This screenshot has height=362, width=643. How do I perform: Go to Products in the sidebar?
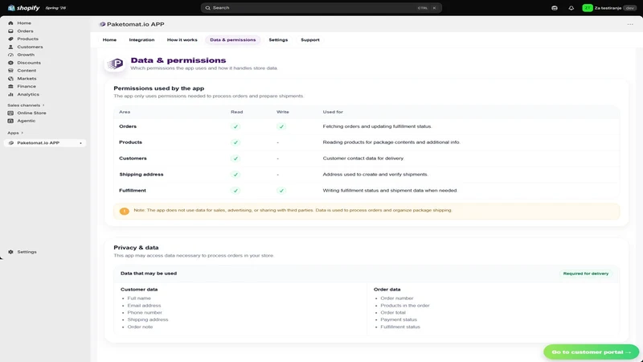(x=27, y=39)
